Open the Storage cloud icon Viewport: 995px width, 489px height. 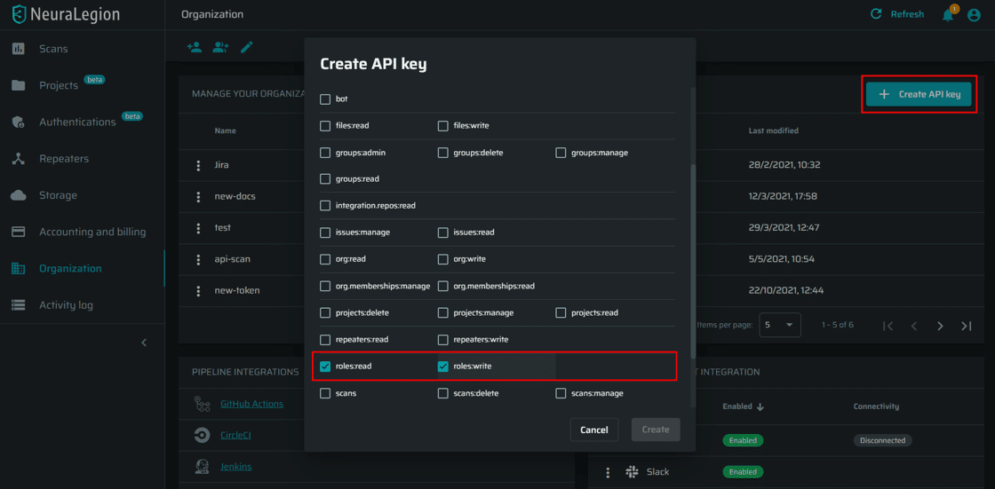(x=19, y=195)
